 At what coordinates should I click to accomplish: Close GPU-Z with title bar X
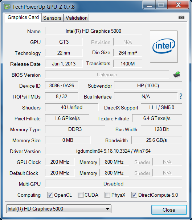point(179,5)
